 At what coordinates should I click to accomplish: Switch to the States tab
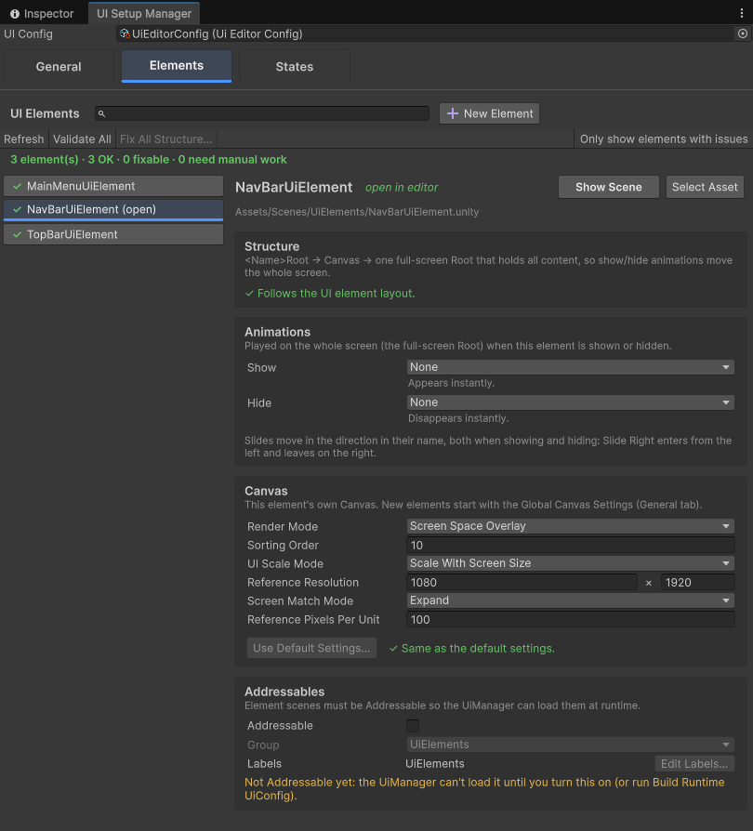294,67
